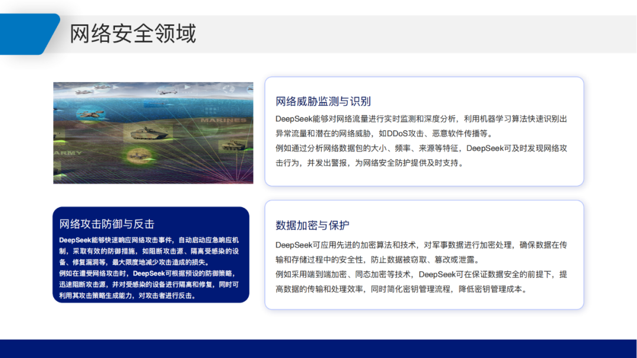Click the paragraph starting 'DeepSeek可应用先进的加密算法'

click(x=421, y=252)
